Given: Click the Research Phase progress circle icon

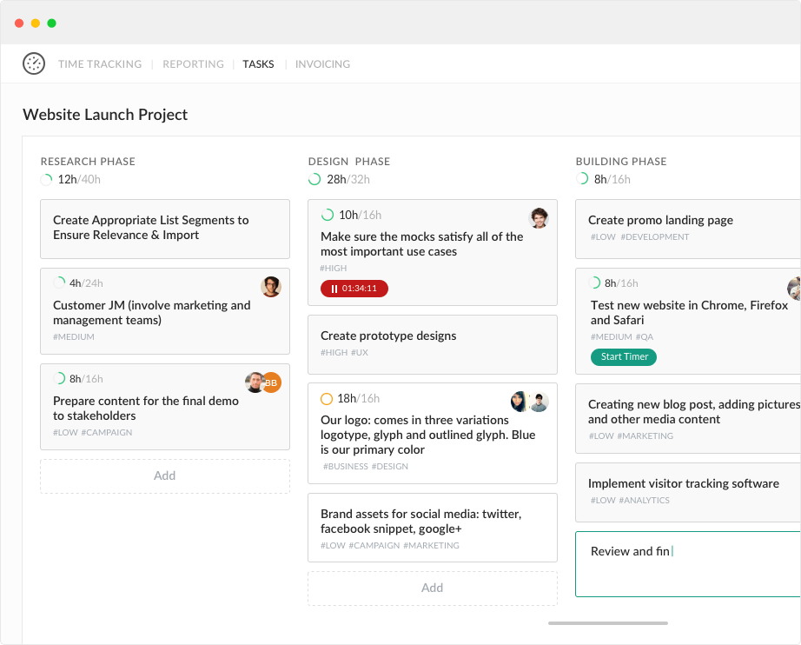Looking at the screenshot, I should coord(47,179).
